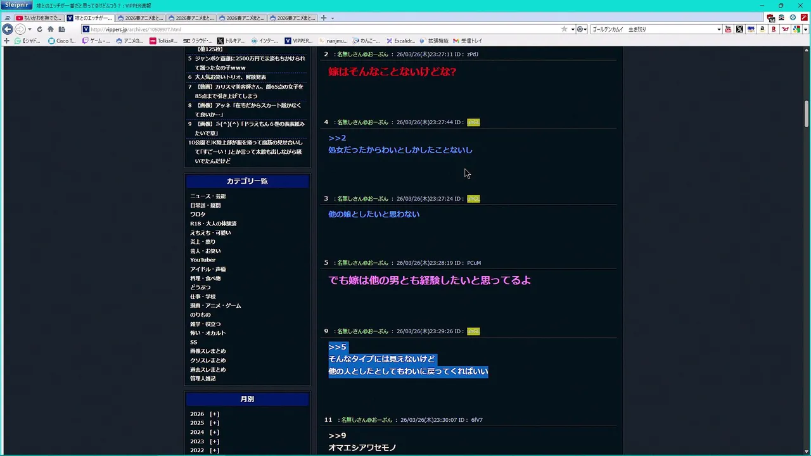The height and width of the screenshot is (456, 811).
Task: Expand the 2023 month archive
Action: [214, 441]
